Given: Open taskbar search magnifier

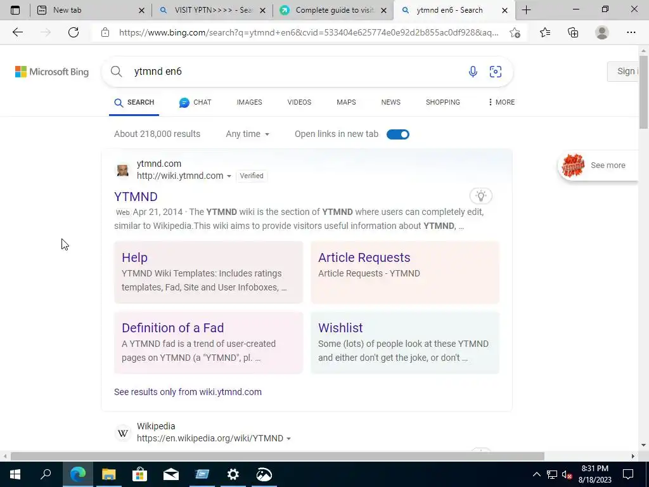Looking at the screenshot, I should click(x=46, y=474).
